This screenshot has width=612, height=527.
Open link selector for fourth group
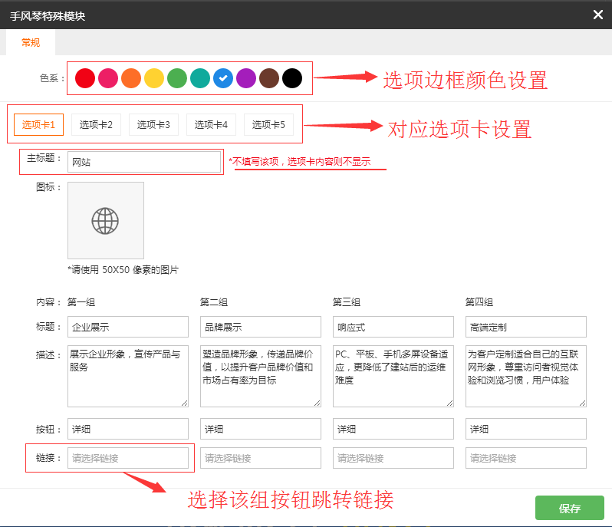pyautogui.click(x=526, y=458)
